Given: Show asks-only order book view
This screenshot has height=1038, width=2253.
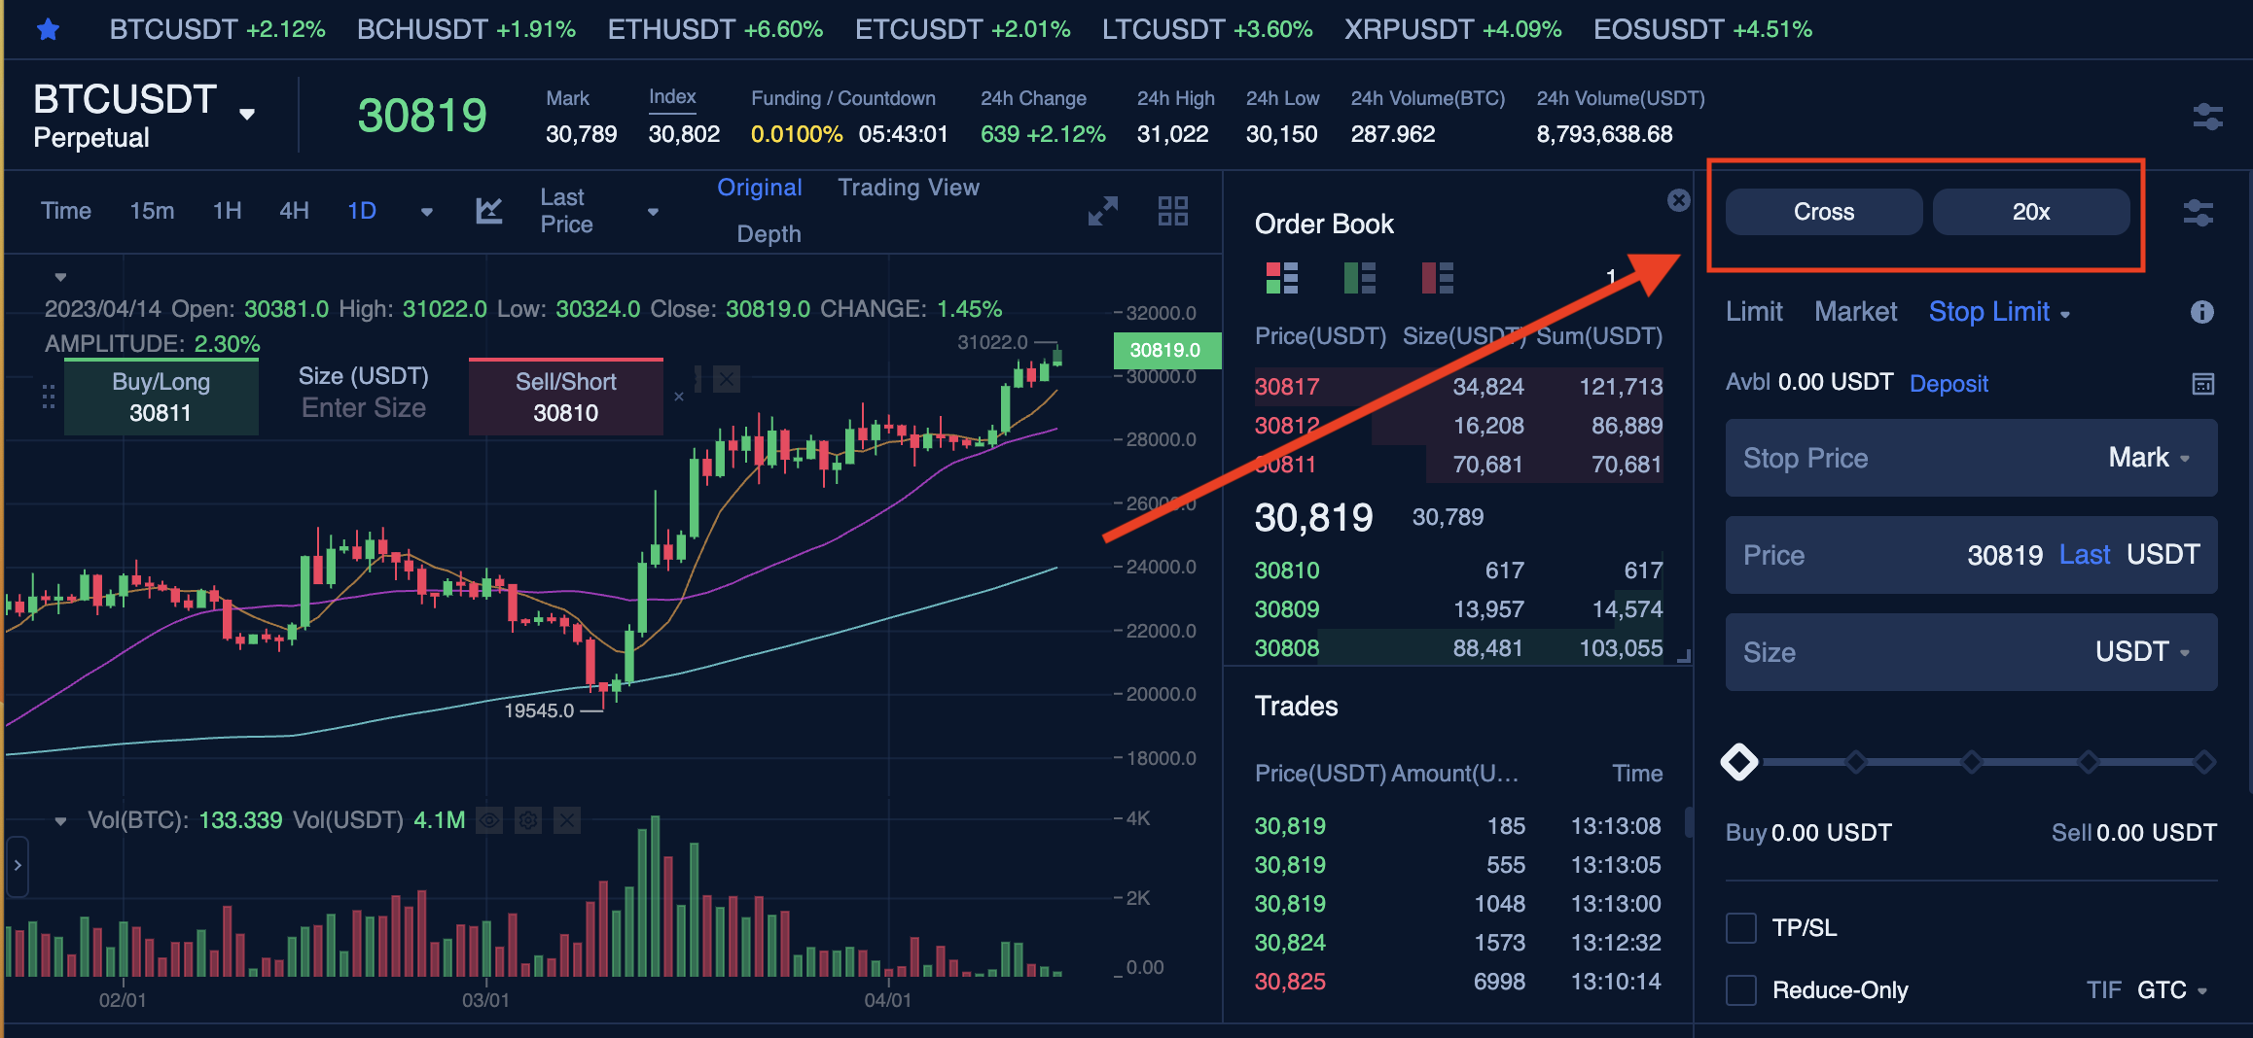Looking at the screenshot, I should 1437,278.
